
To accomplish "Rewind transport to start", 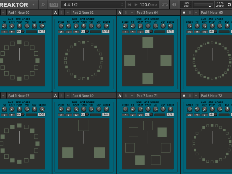I will [x=129, y=5].
